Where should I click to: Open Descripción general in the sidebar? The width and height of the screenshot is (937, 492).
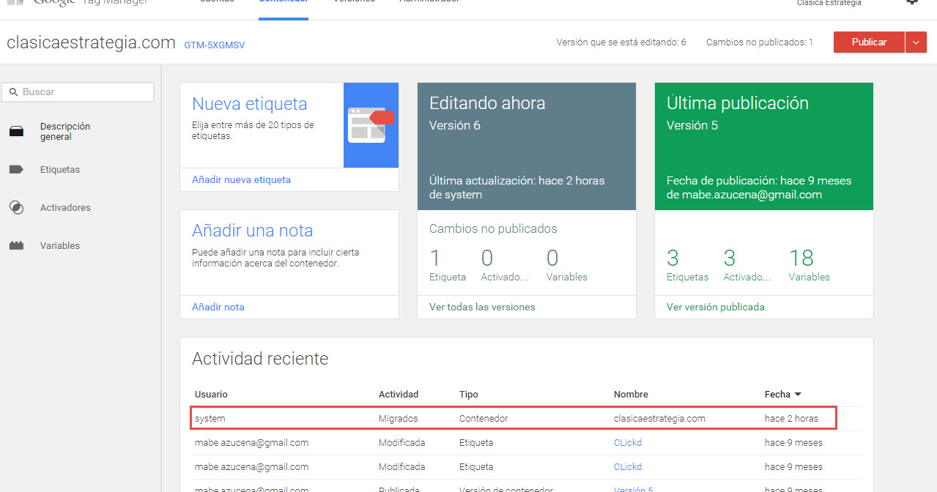pyautogui.click(x=65, y=132)
